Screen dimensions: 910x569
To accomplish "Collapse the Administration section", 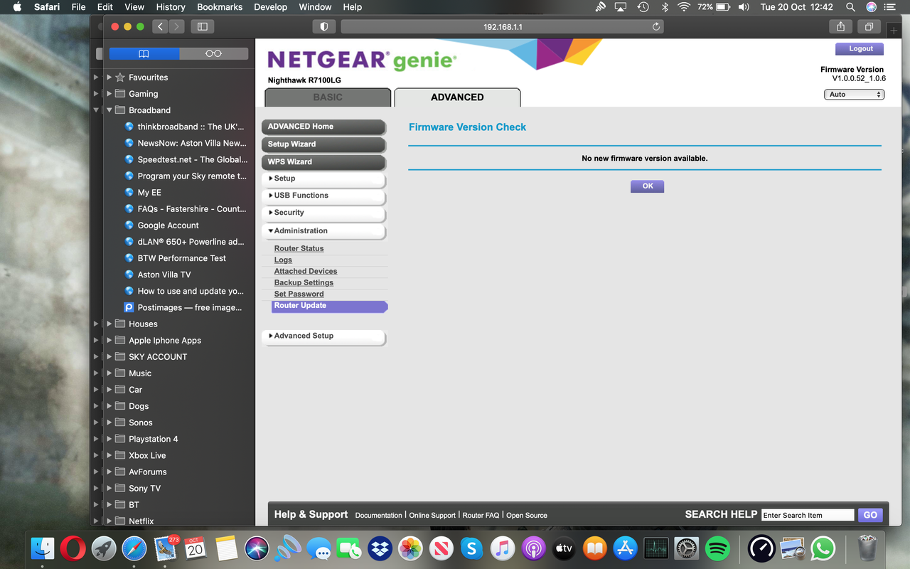I will point(323,231).
